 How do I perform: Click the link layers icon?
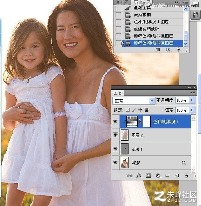coord(129,175)
